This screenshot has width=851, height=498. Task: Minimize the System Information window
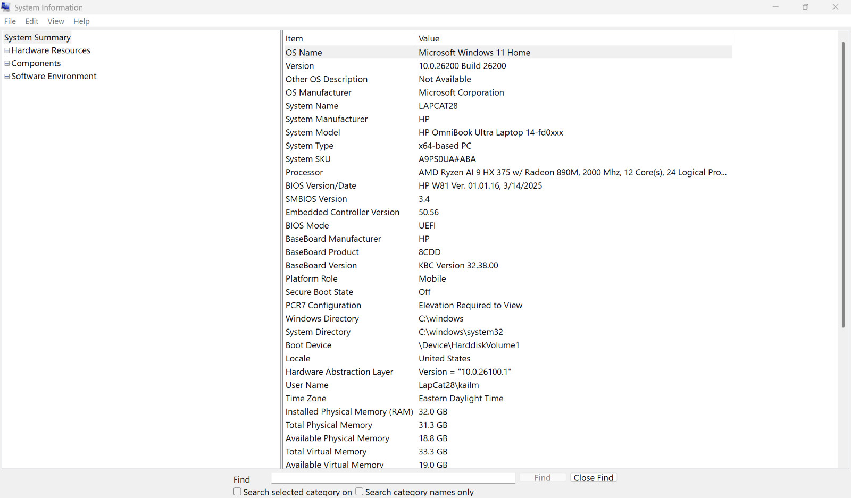[775, 7]
